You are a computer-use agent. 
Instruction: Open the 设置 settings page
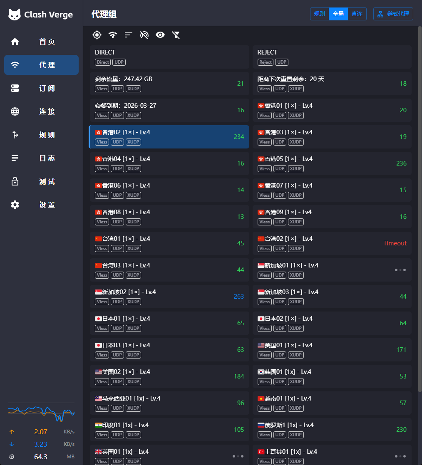coord(41,205)
